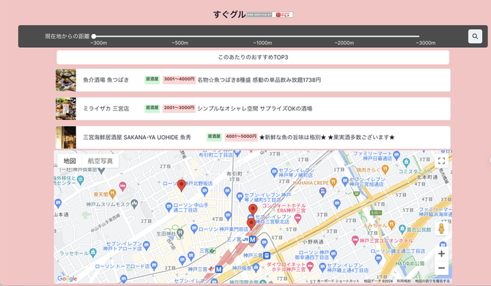Click 地図の誤りを報告する link
Viewport: 491px width, 286px height.
[432, 281]
